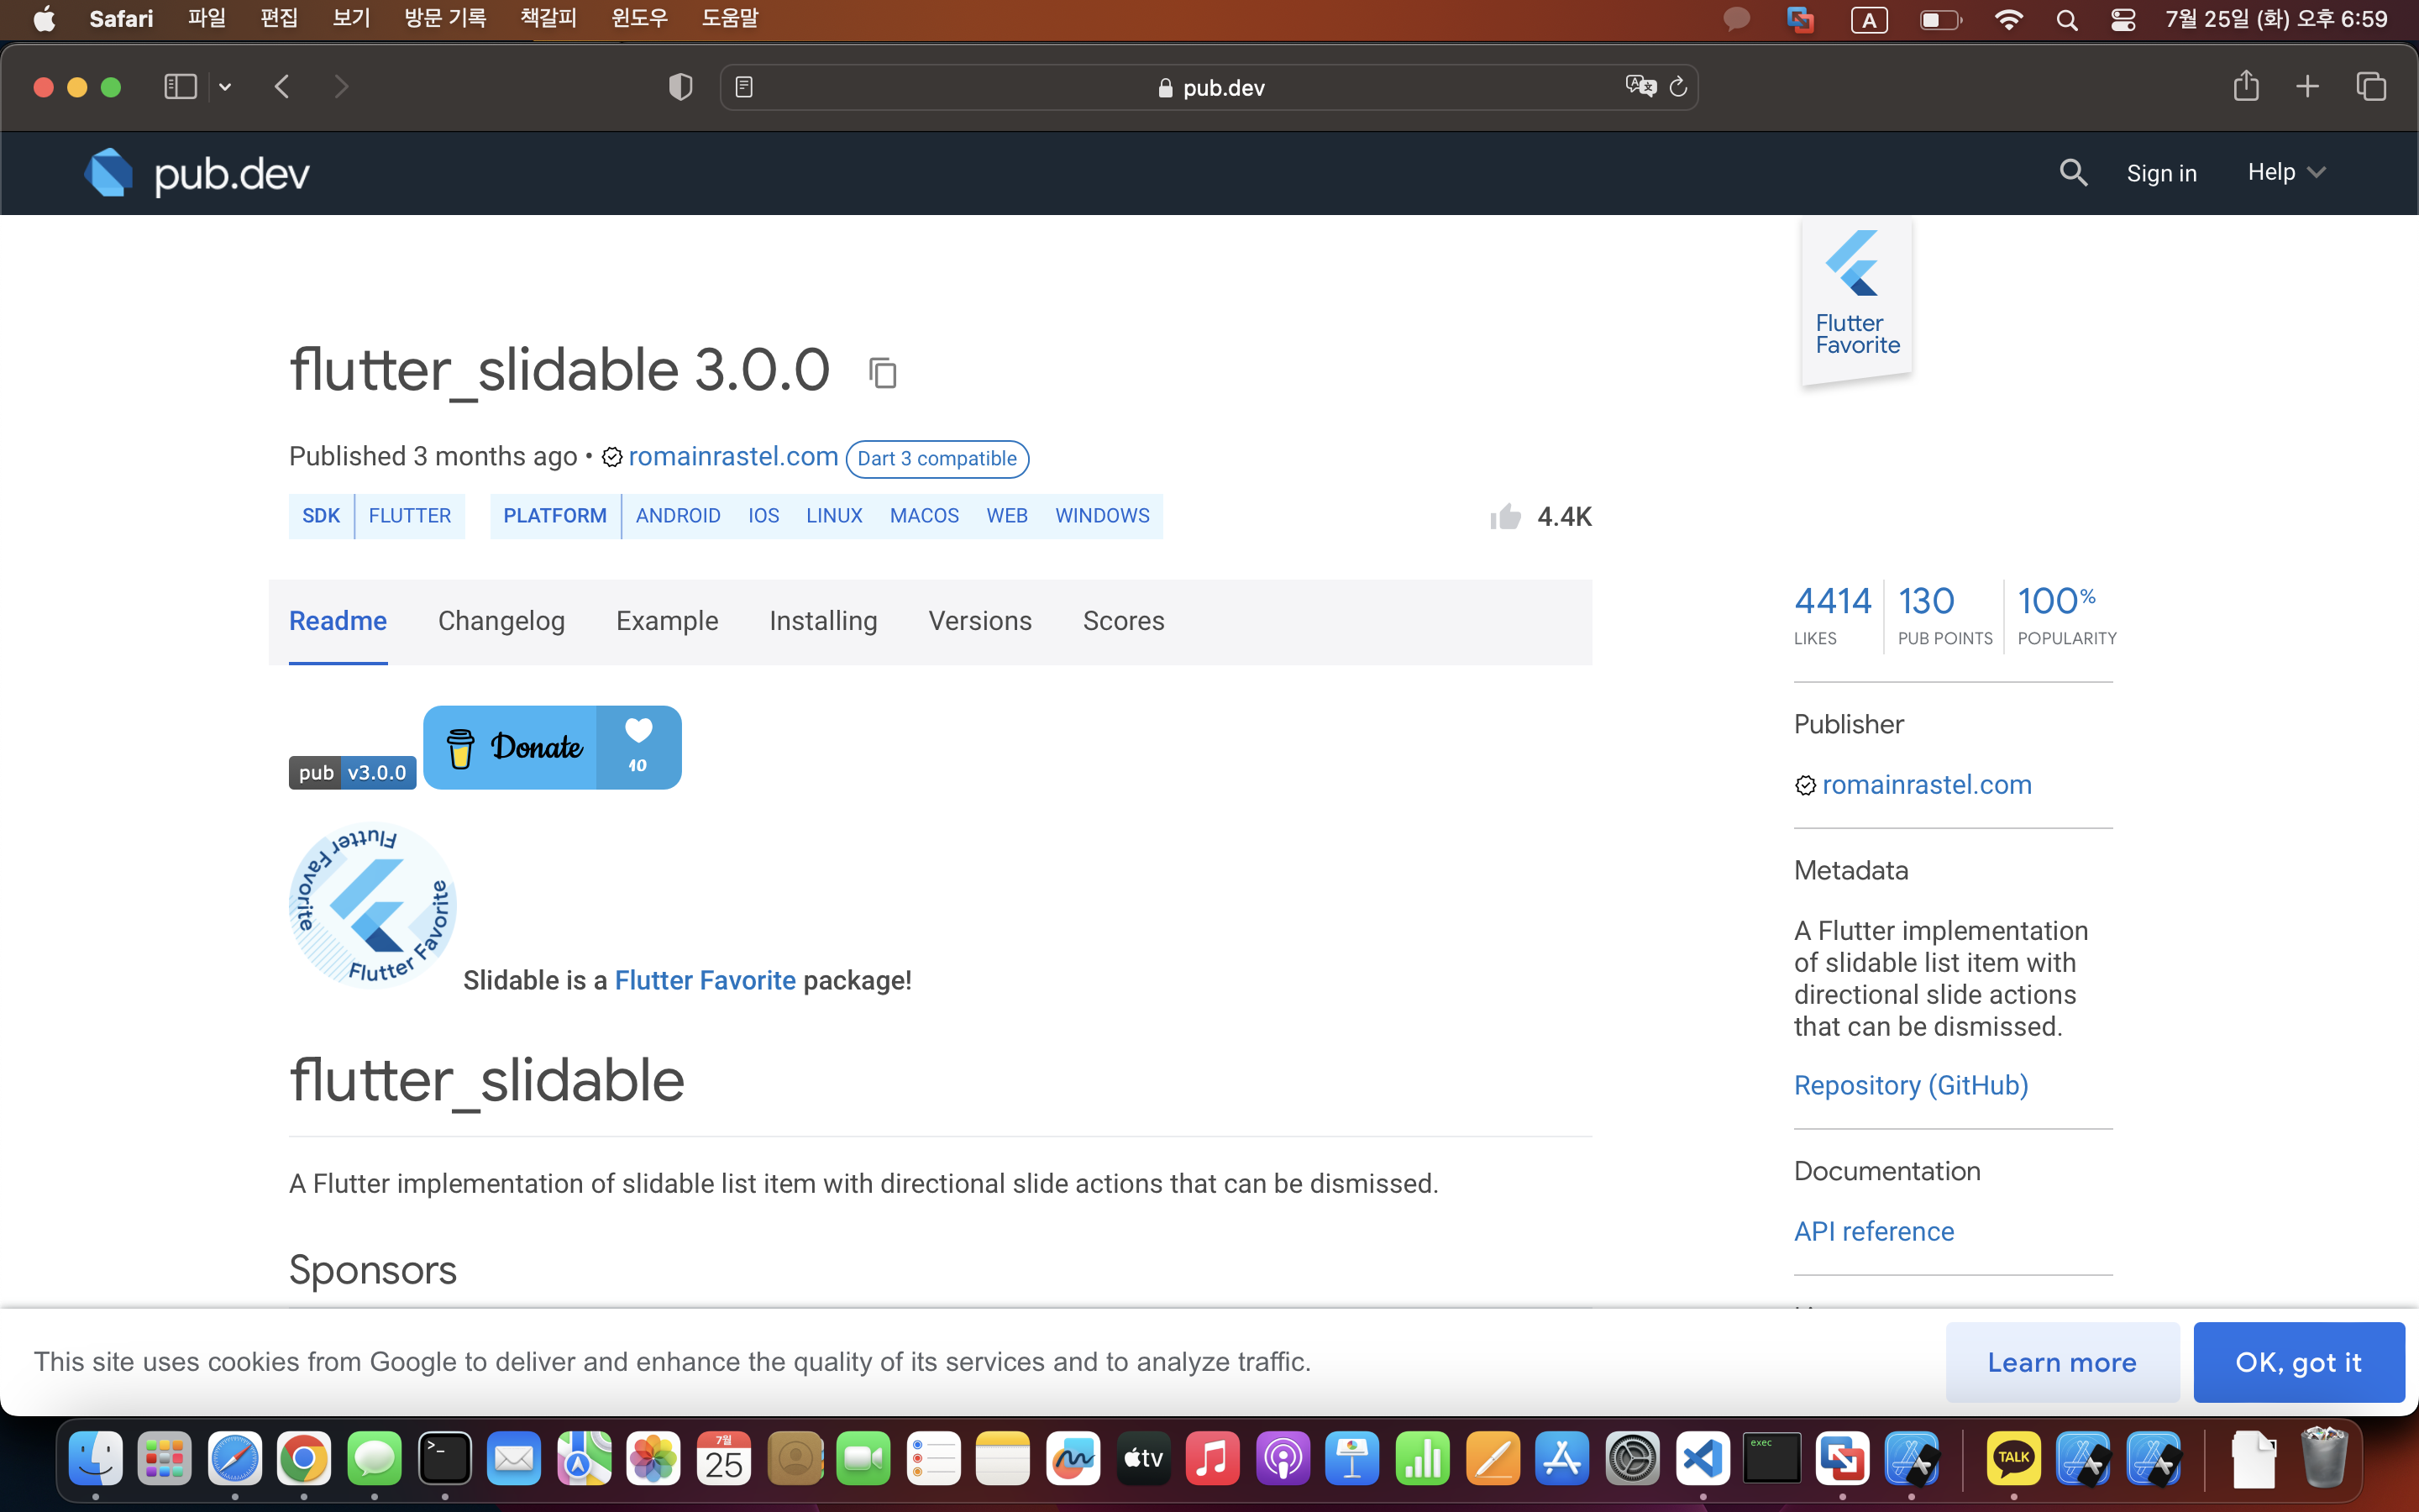2419x1512 pixels.
Task: Open the Installing tab
Action: pos(822,620)
